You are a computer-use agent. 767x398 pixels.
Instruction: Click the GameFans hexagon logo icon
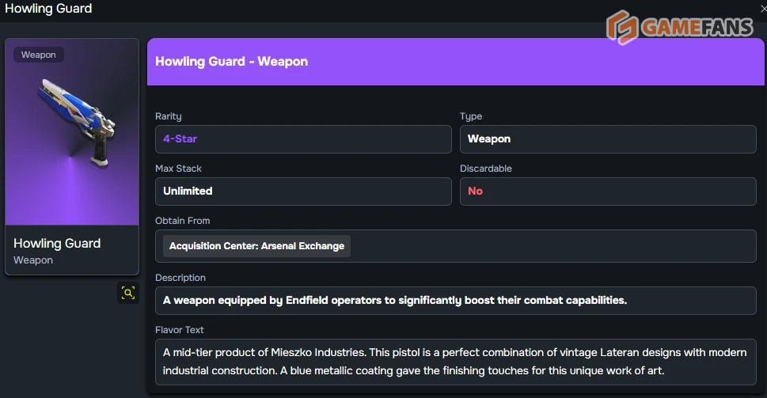[x=622, y=28]
